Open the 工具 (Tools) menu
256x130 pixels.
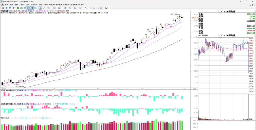pos(27,4)
